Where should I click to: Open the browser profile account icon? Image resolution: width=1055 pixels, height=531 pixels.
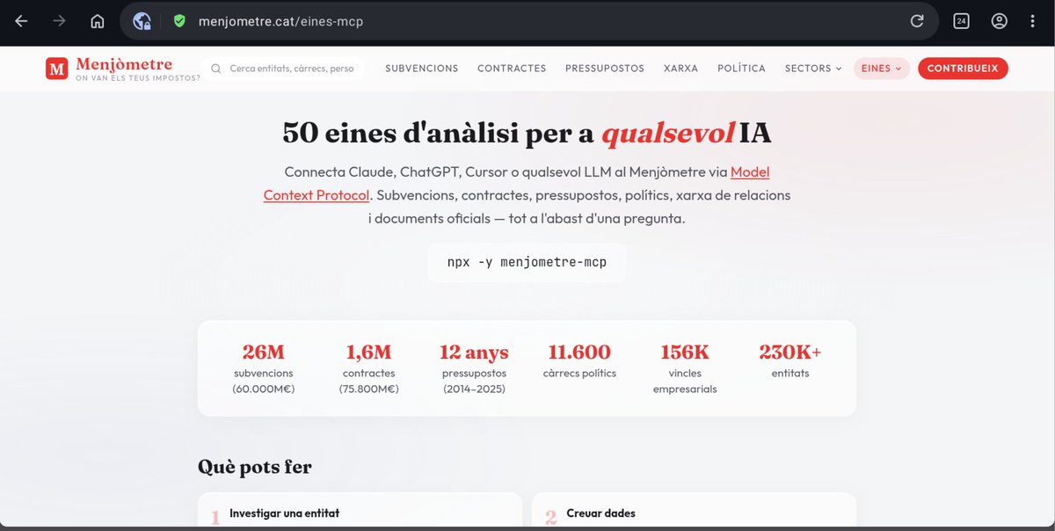point(999,21)
